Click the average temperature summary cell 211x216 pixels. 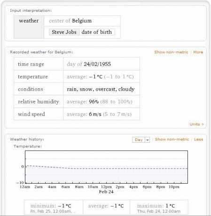click(x=106, y=207)
